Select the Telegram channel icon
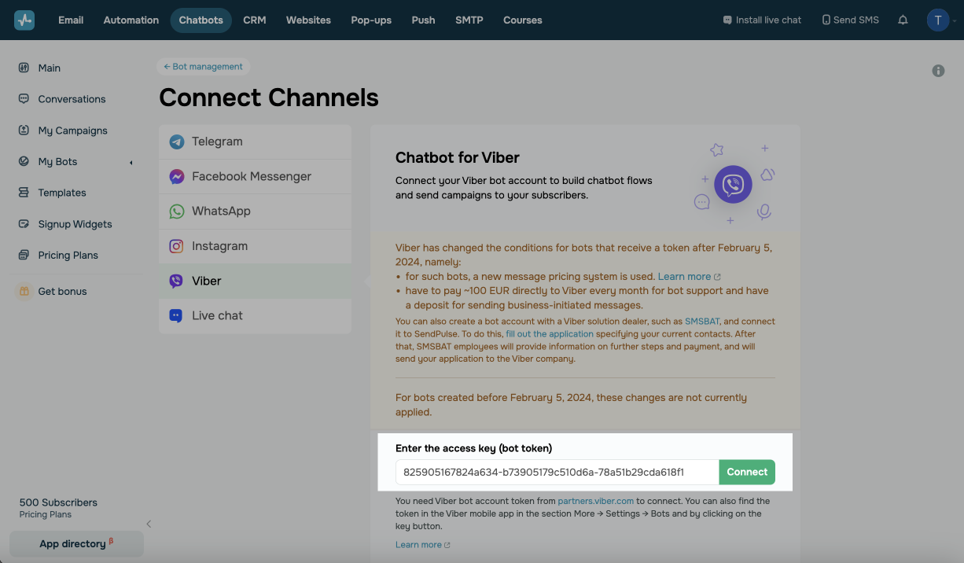Image resolution: width=964 pixels, height=563 pixels. tap(177, 142)
